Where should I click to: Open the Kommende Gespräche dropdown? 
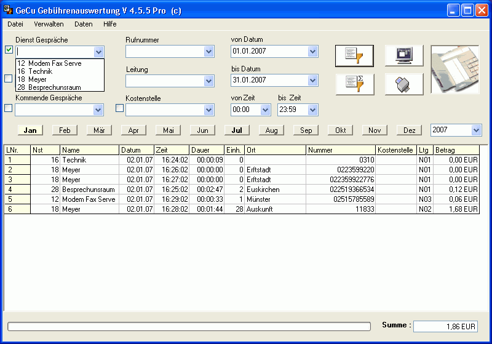coord(98,110)
